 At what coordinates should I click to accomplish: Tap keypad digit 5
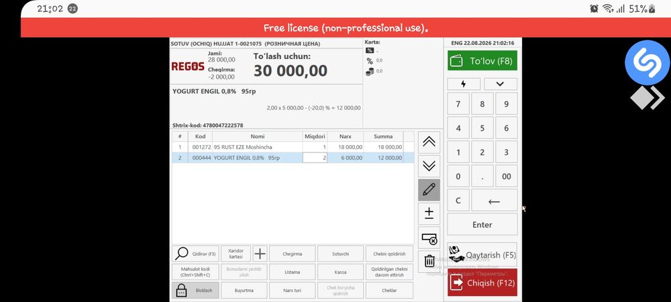pyautogui.click(x=482, y=128)
